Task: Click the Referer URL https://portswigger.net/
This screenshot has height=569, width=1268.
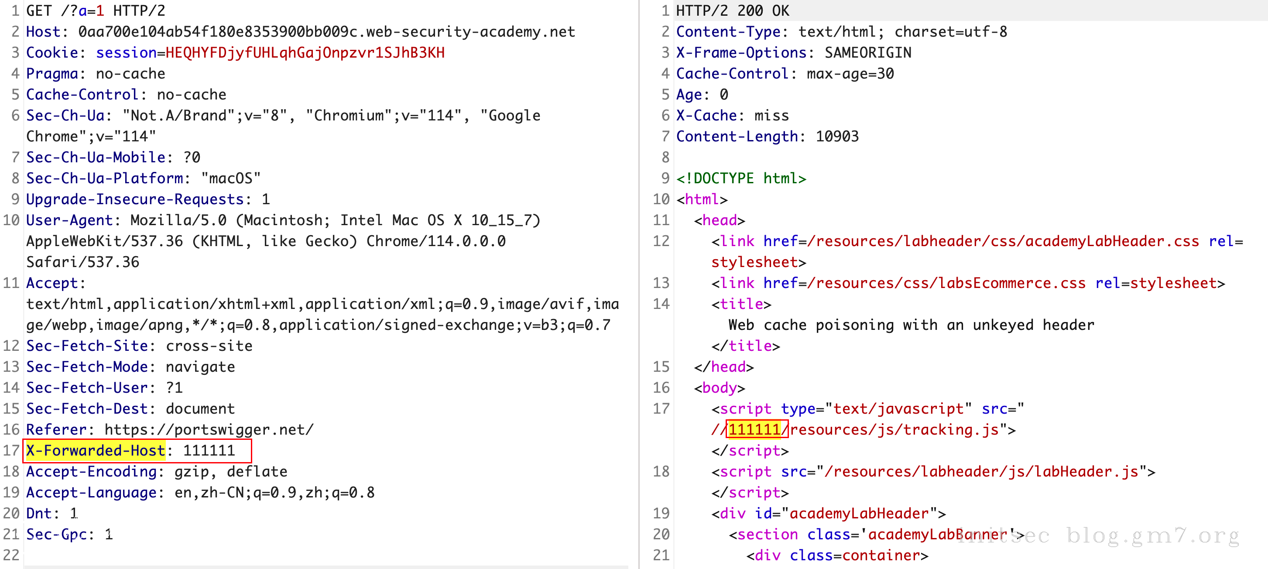Action: click(209, 430)
